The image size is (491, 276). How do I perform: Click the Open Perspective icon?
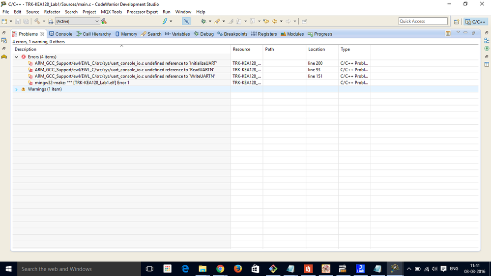click(457, 22)
